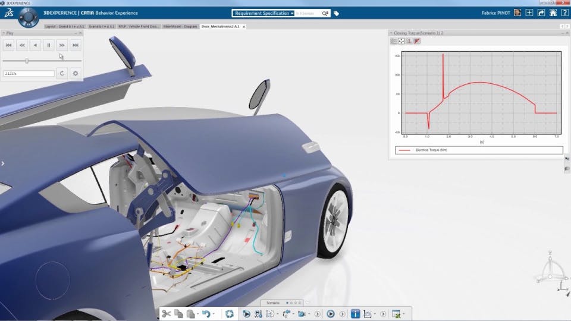Viewport: 571px width, 321px height.
Task: Switch to the RFLP - Vehicle Front Door tab
Action: pos(139,26)
